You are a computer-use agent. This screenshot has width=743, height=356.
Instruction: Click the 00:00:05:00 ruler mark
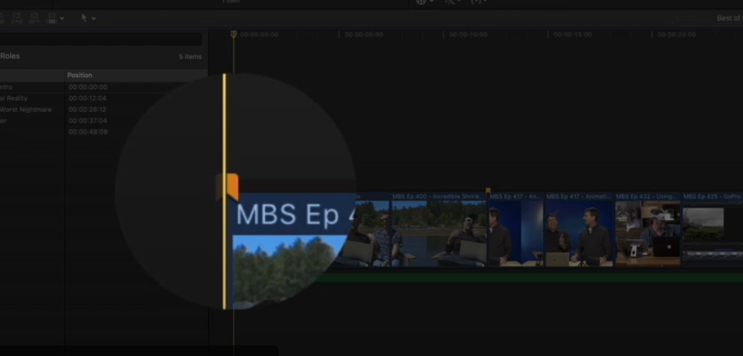pos(364,35)
